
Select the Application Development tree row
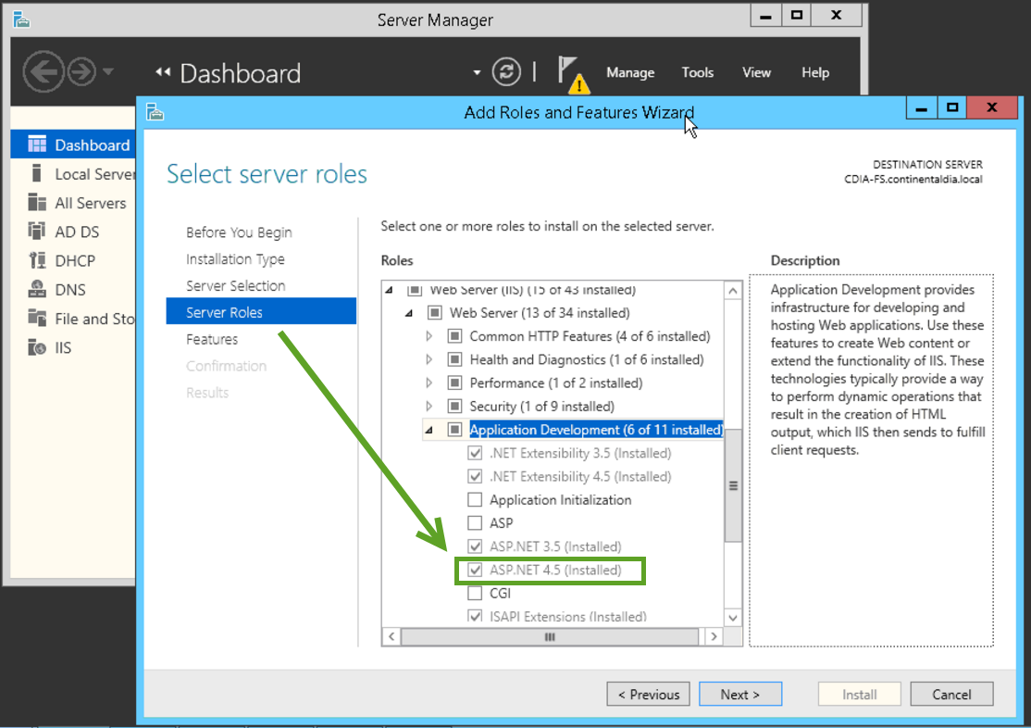(596, 430)
